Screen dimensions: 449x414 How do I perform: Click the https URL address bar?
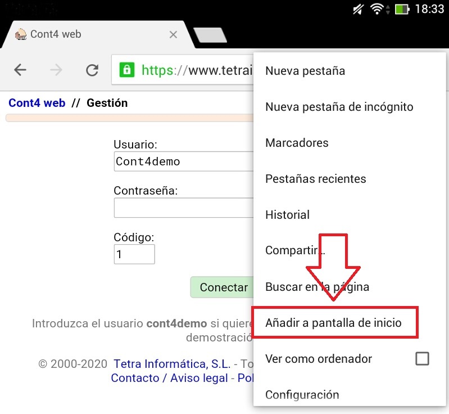point(191,70)
